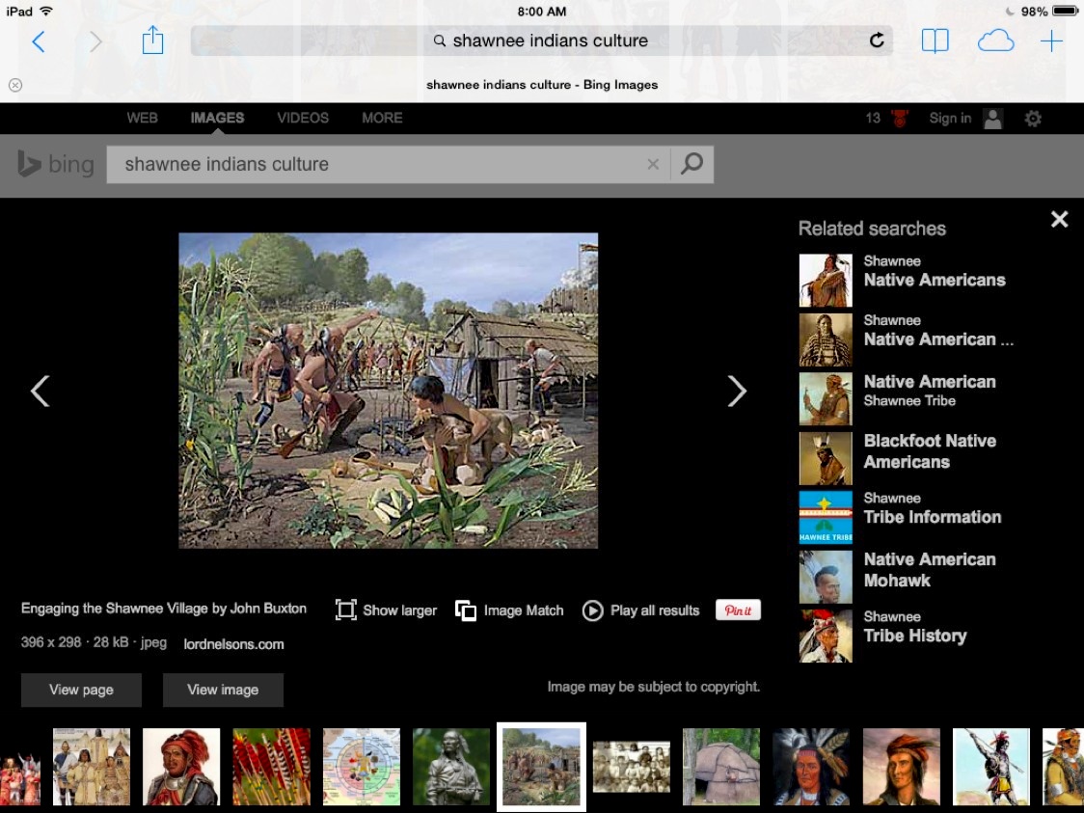Click the Bing magnifier search button
Viewport: 1084px width, 813px height.
tap(691, 164)
